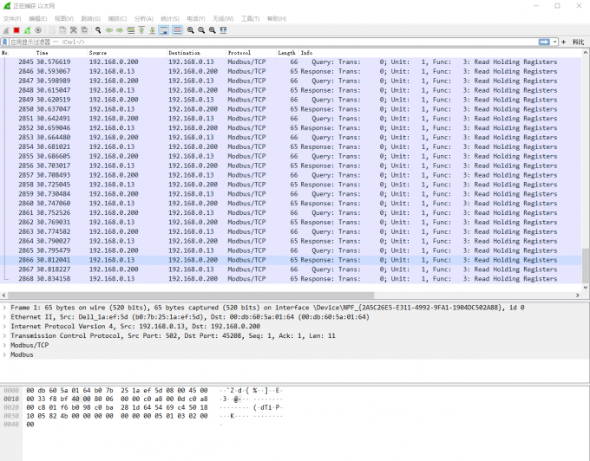Click the resize columns to fit icon
Viewport: 590px width, 461px height.
point(224,30)
